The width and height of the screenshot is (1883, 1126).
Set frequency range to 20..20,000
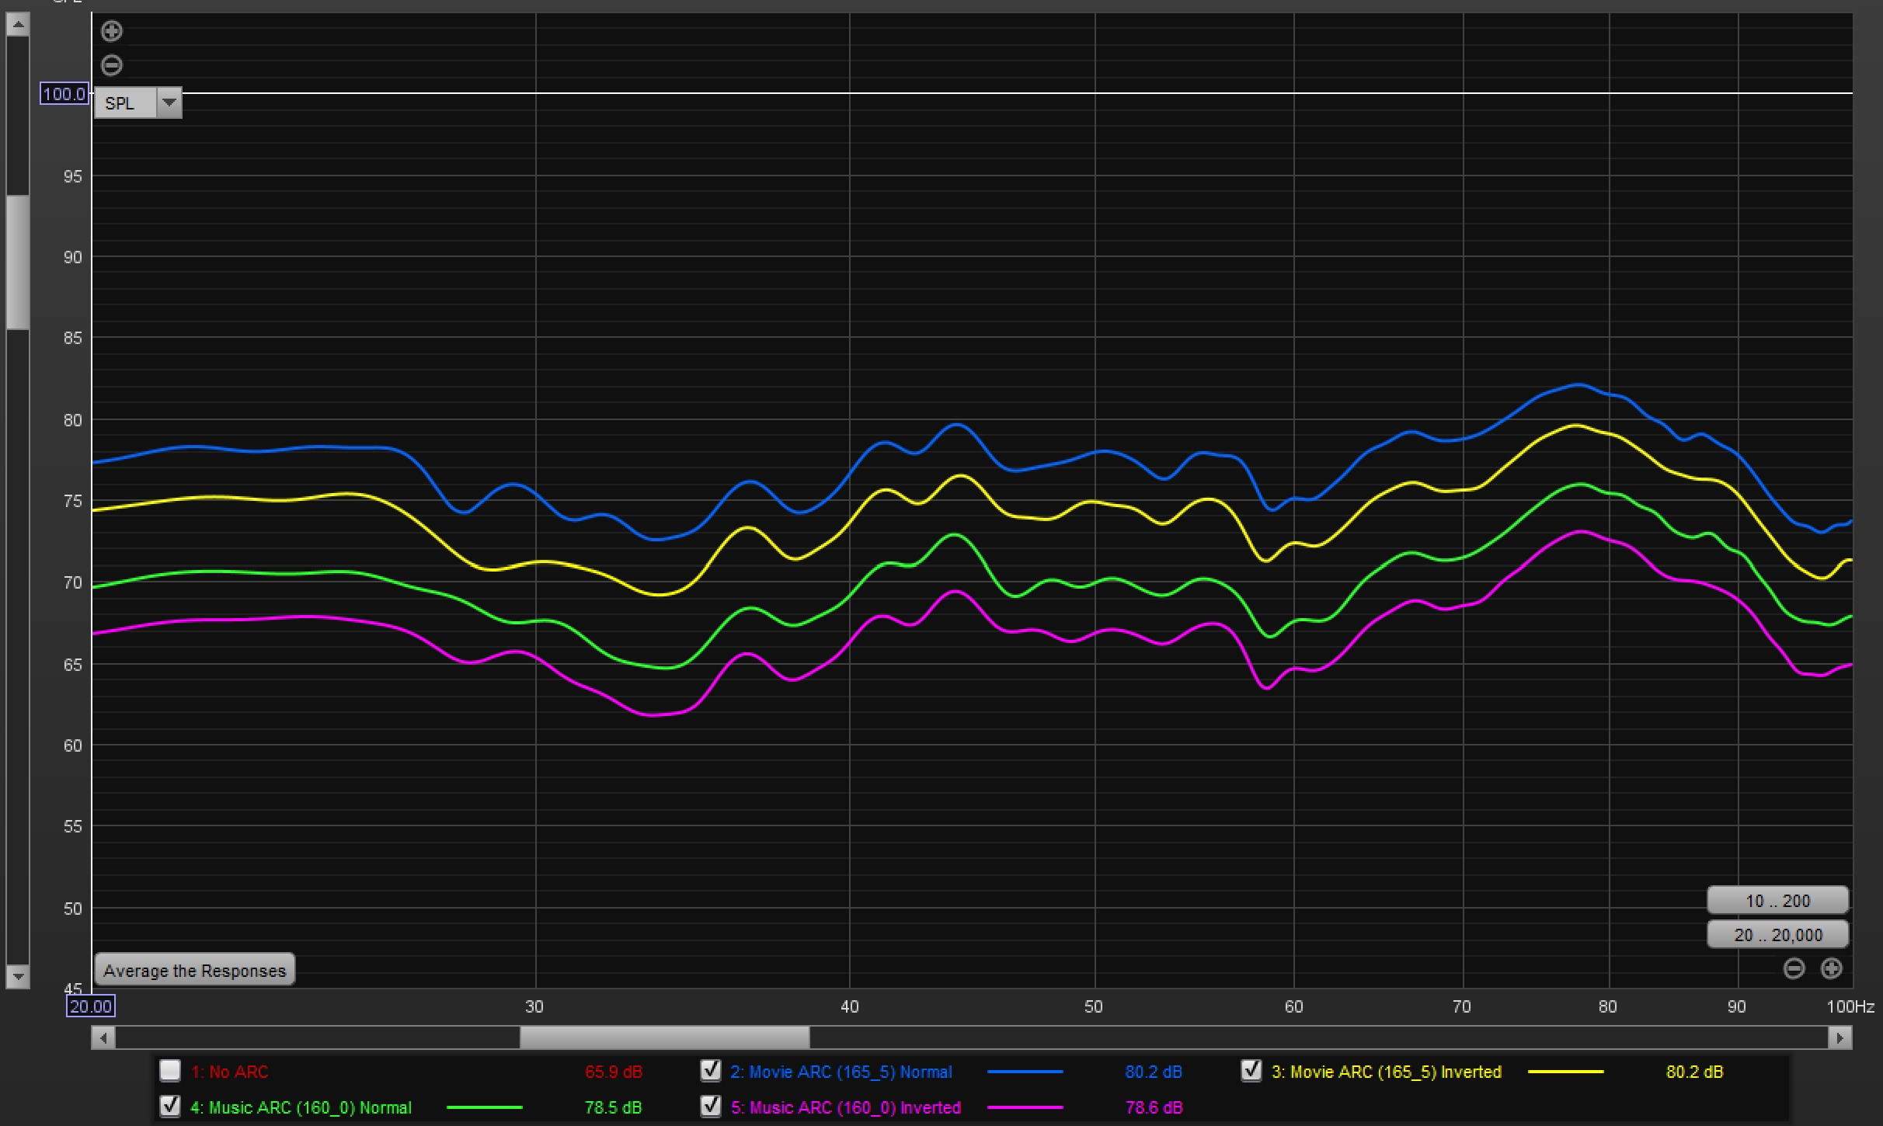1777,935
